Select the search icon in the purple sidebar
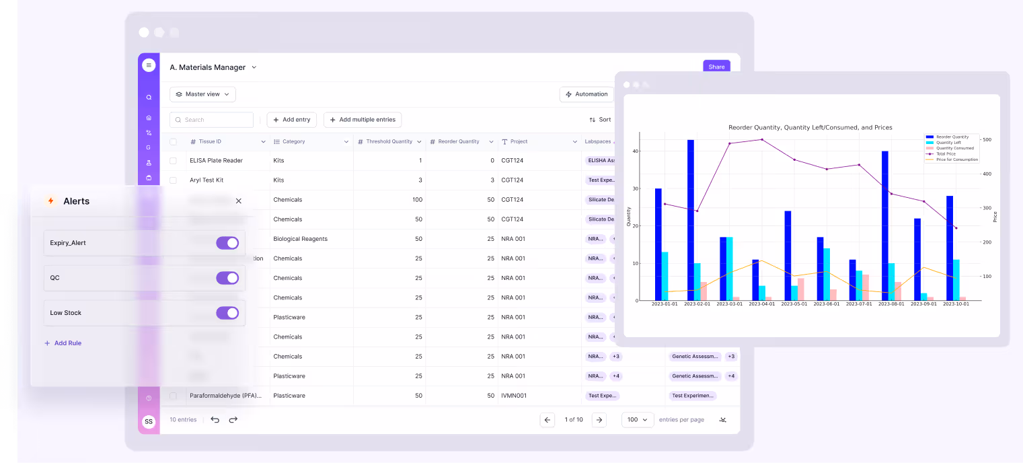This screenshot has height=463, width=1023. point(149,97)
